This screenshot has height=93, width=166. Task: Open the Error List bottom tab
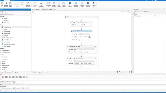point(15,91)
